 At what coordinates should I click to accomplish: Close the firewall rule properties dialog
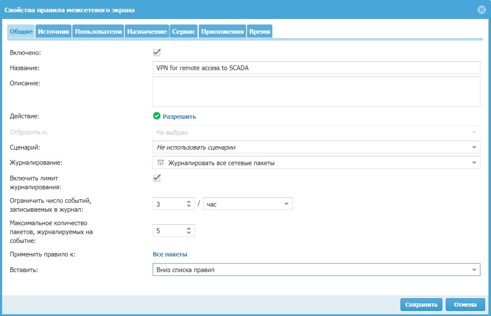tap(482, 10)
